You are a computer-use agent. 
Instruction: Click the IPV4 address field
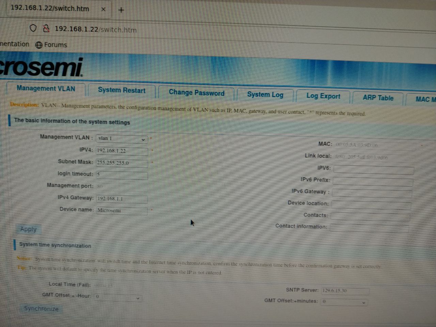(x=122, y=151)
